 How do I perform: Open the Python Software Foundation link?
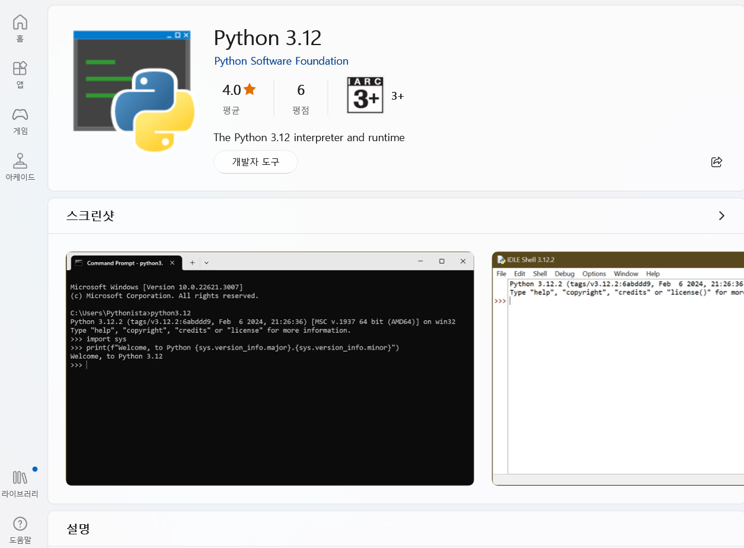click(x=281, y=60)
